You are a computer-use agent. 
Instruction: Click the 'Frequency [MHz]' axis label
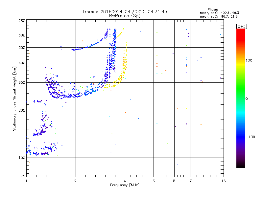pos(125,185)
